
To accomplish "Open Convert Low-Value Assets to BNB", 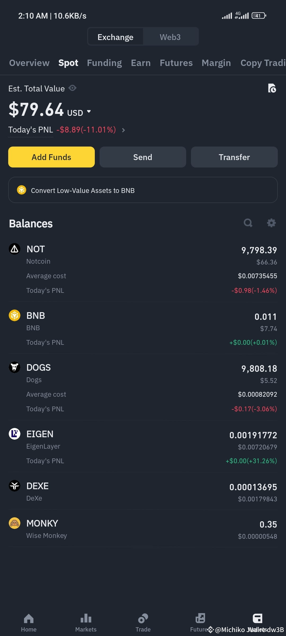I will (x=143, y=190).
